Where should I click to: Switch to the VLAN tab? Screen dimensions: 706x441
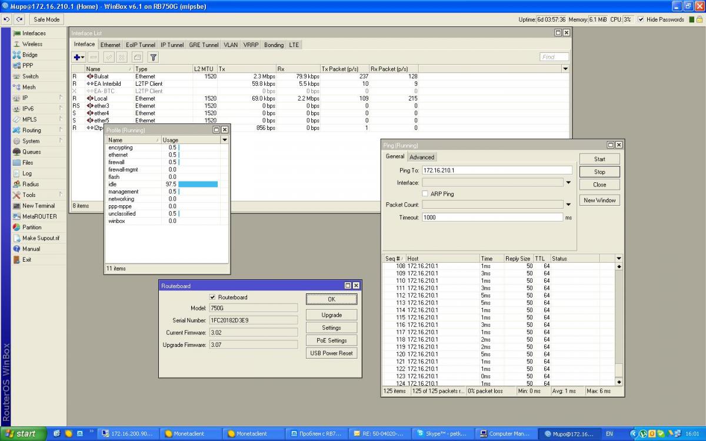pos(231,45)
